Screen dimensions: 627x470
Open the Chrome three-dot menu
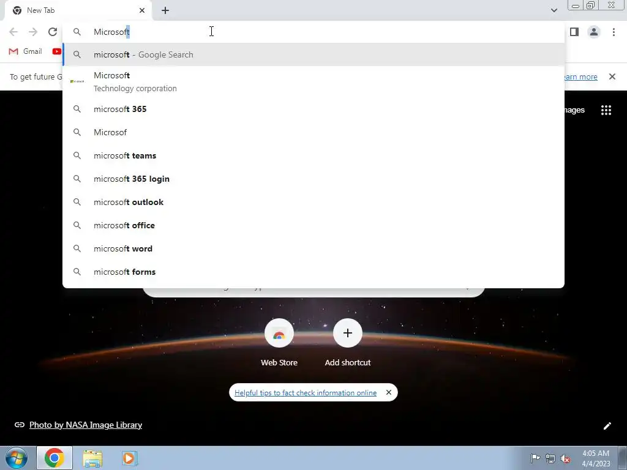tap(614, 32)
